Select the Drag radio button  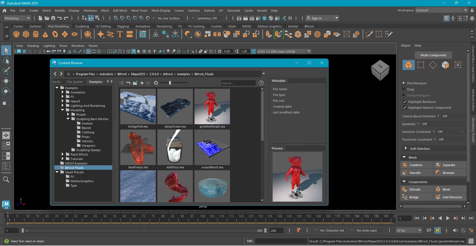404,89
